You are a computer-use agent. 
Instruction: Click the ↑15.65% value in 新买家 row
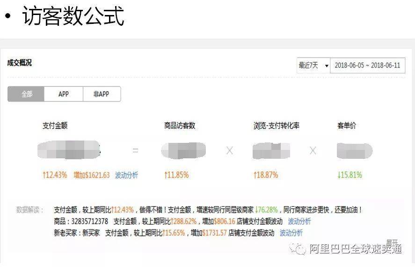click(174, 233)
